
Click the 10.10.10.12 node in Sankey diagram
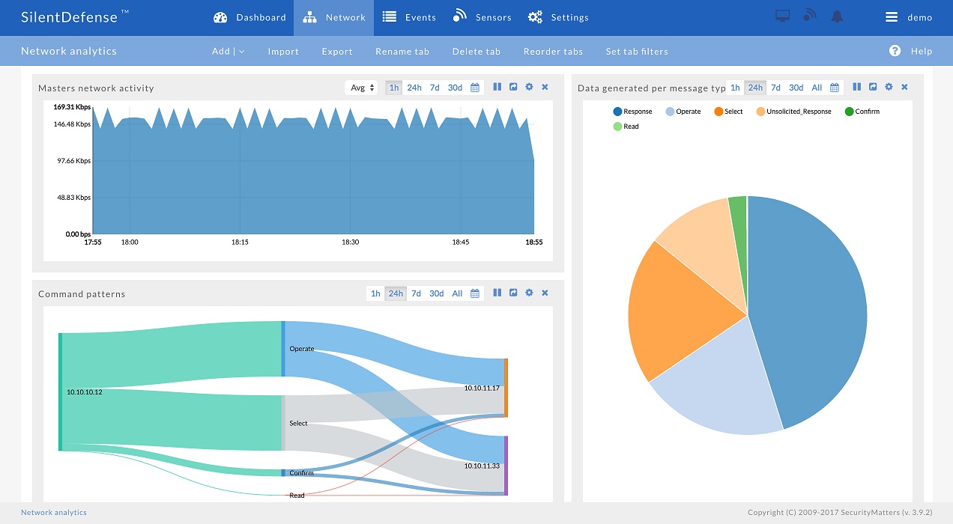coord(61,392)
